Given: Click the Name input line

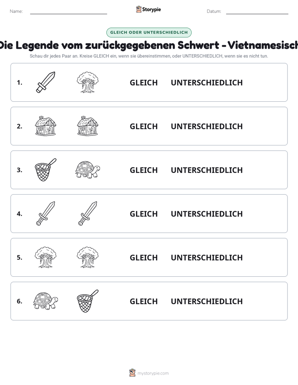Looking at the screenshot, I should [68, 11].
